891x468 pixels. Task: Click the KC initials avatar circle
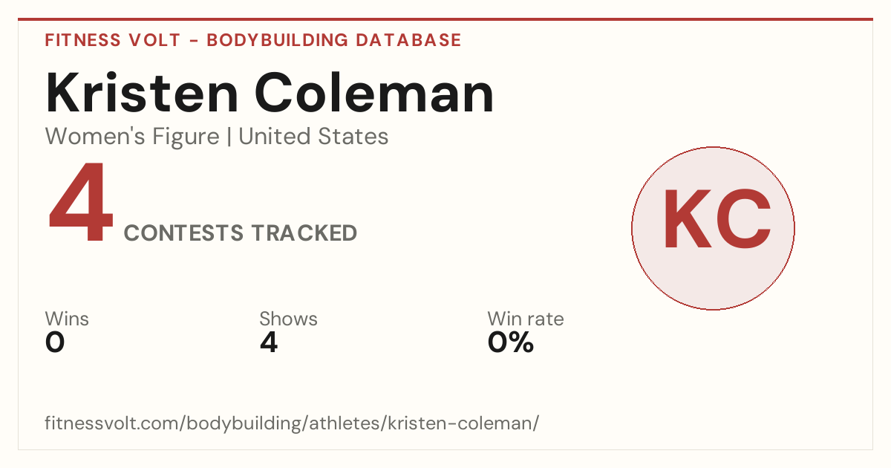coord(713,228)
